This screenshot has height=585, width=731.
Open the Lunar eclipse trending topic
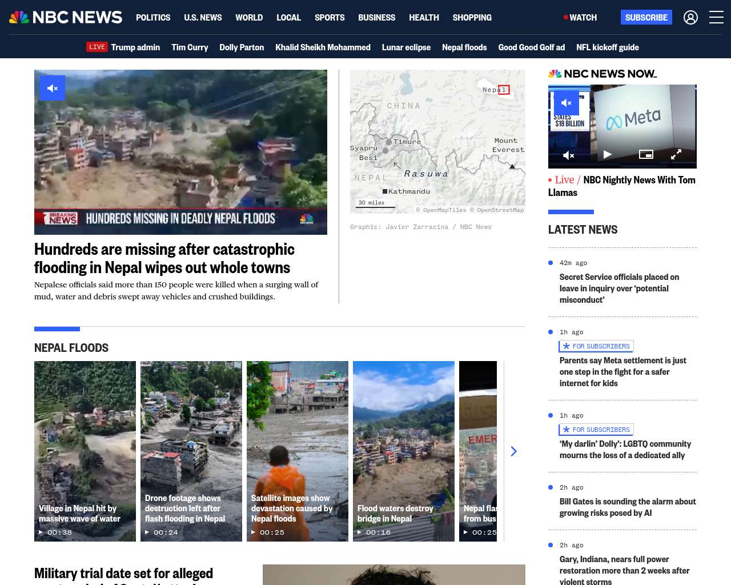tap(406, 47)
